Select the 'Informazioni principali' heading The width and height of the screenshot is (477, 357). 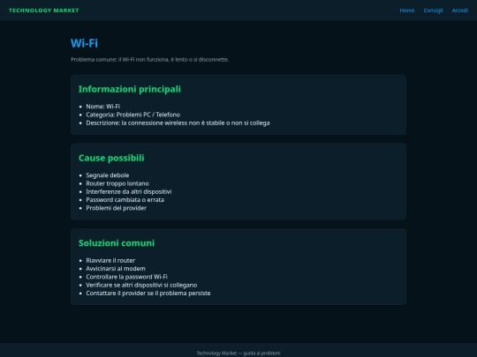point(130,89)
